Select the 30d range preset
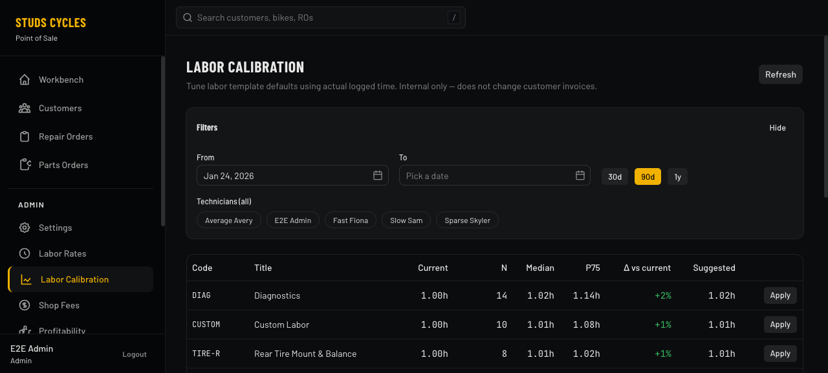Screen dimensions: 828x373 click(615, 176)
